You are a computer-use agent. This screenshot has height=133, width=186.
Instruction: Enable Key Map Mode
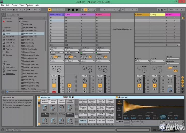coord(165,10)
